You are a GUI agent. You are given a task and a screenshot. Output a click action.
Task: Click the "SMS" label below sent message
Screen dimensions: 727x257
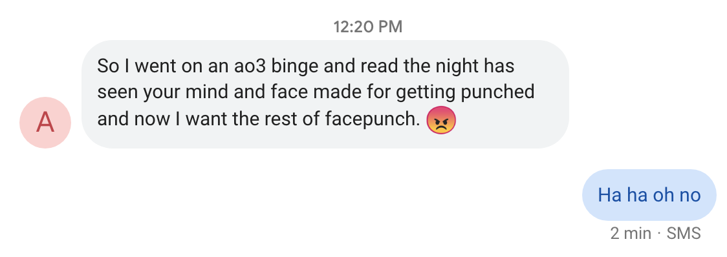coord(684,233)
